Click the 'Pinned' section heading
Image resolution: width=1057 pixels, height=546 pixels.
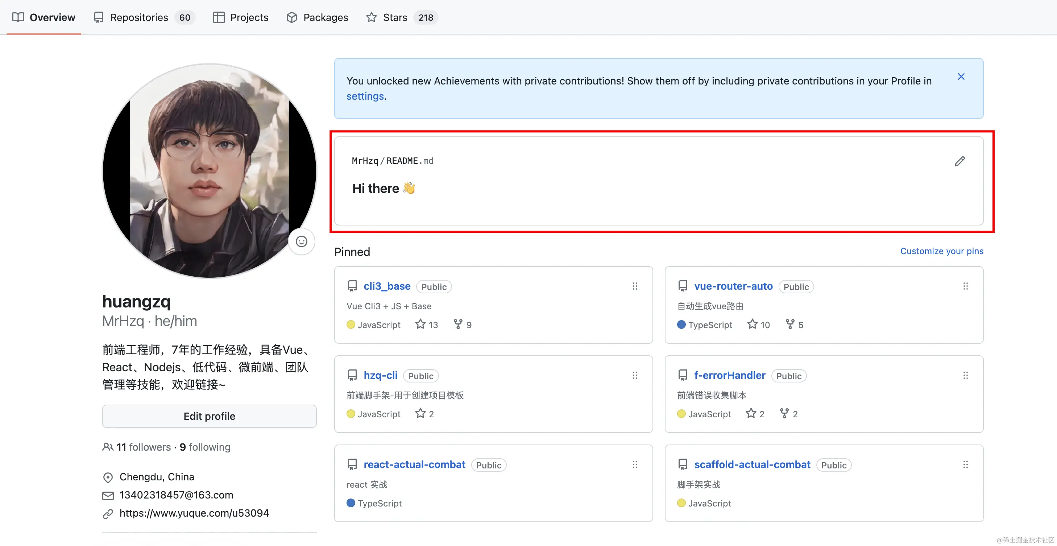pos(352,252)
